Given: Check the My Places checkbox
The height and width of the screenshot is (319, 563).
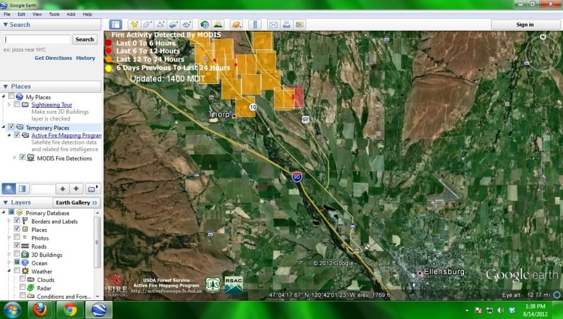Looking at the screenshot, I should 11,97.
